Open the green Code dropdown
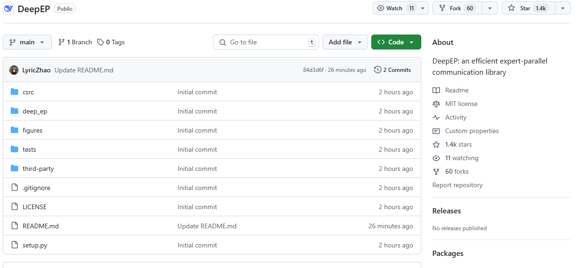Viewport: 581px width, 268px height. [396, 42]
